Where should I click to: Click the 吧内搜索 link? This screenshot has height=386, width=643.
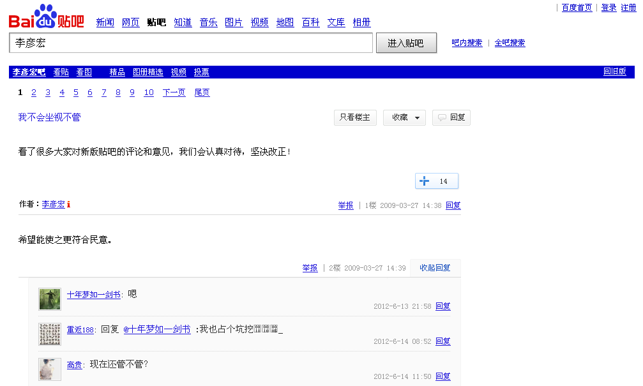coord(467,43)
